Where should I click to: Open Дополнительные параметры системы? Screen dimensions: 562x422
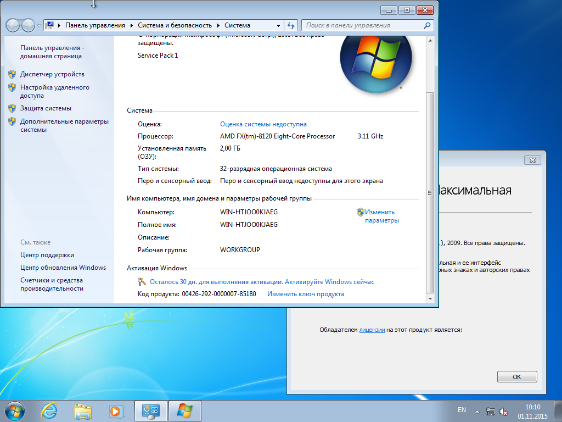click(65, 126)
